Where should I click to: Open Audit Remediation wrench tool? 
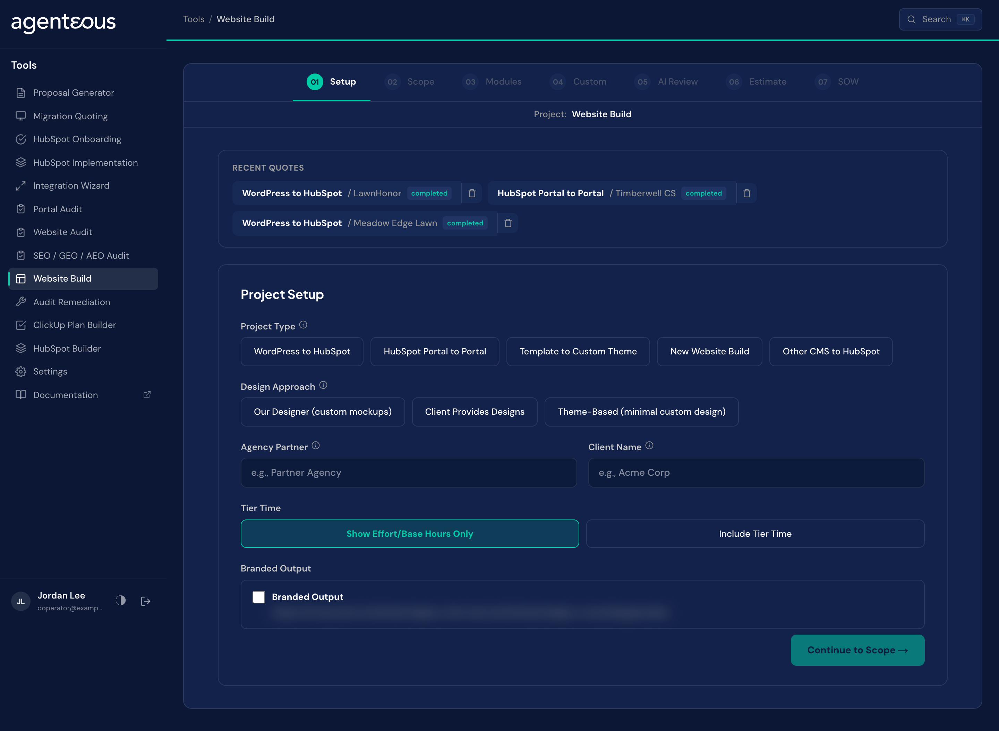click(83, 302)
